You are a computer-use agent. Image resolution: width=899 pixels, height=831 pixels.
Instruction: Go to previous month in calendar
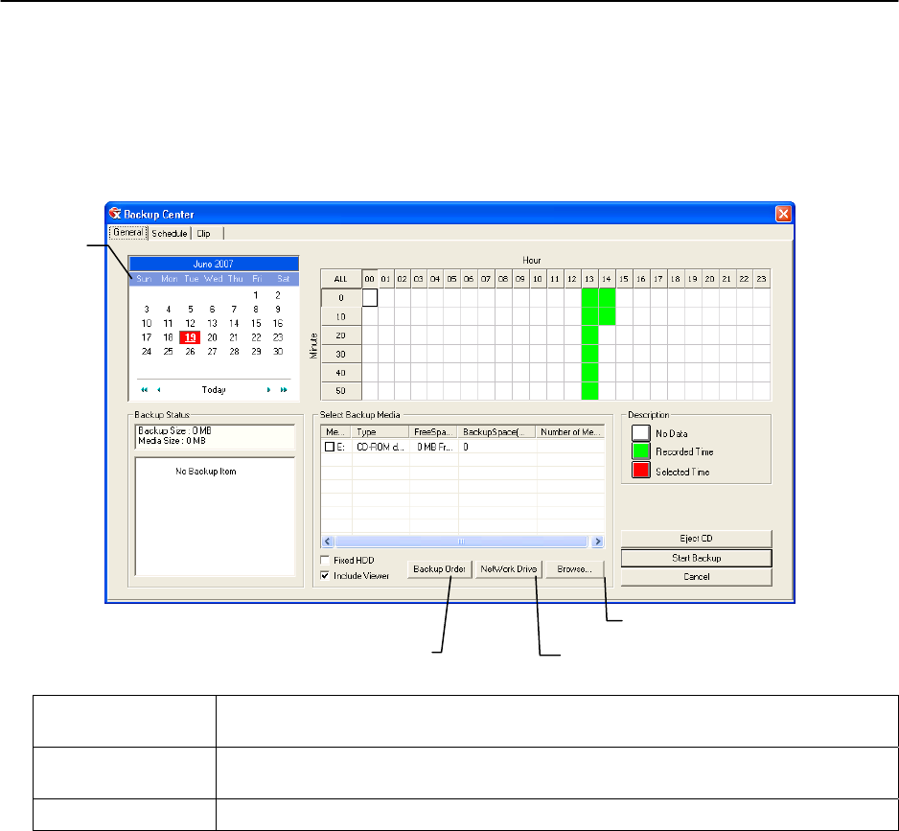(x=158, y=390)
